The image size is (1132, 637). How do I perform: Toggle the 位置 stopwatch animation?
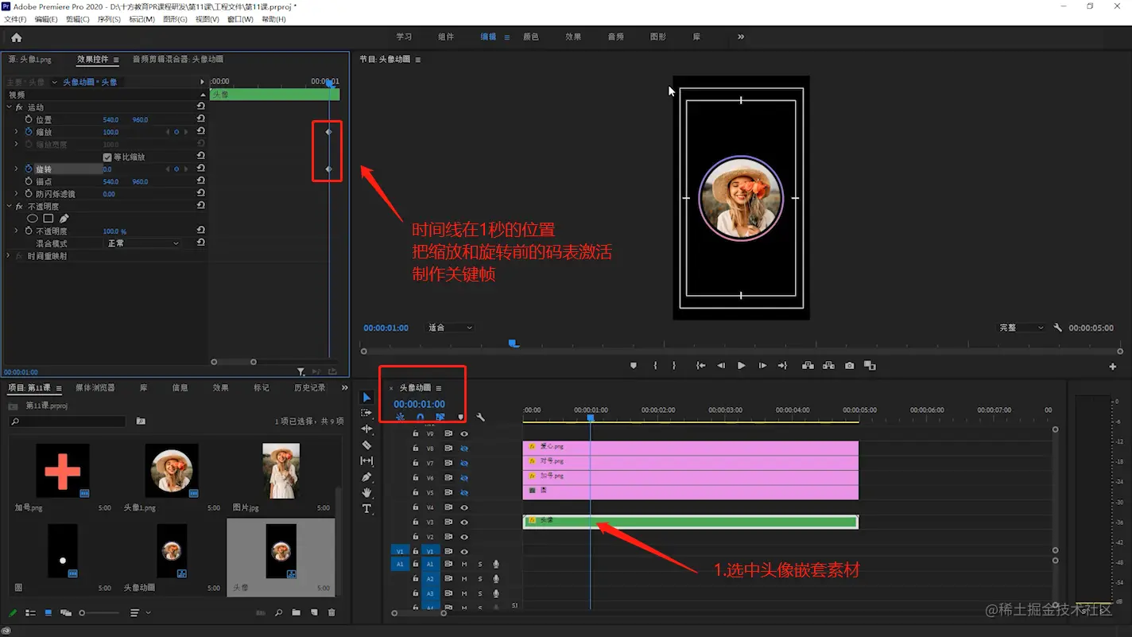29,119
